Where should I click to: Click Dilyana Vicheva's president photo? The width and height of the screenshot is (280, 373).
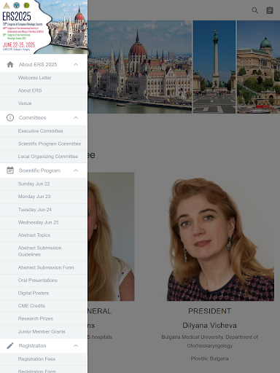click(220, 237)
